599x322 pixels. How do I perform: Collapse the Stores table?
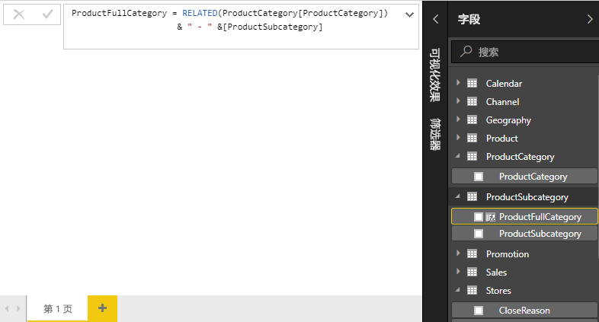click(458, 291)
